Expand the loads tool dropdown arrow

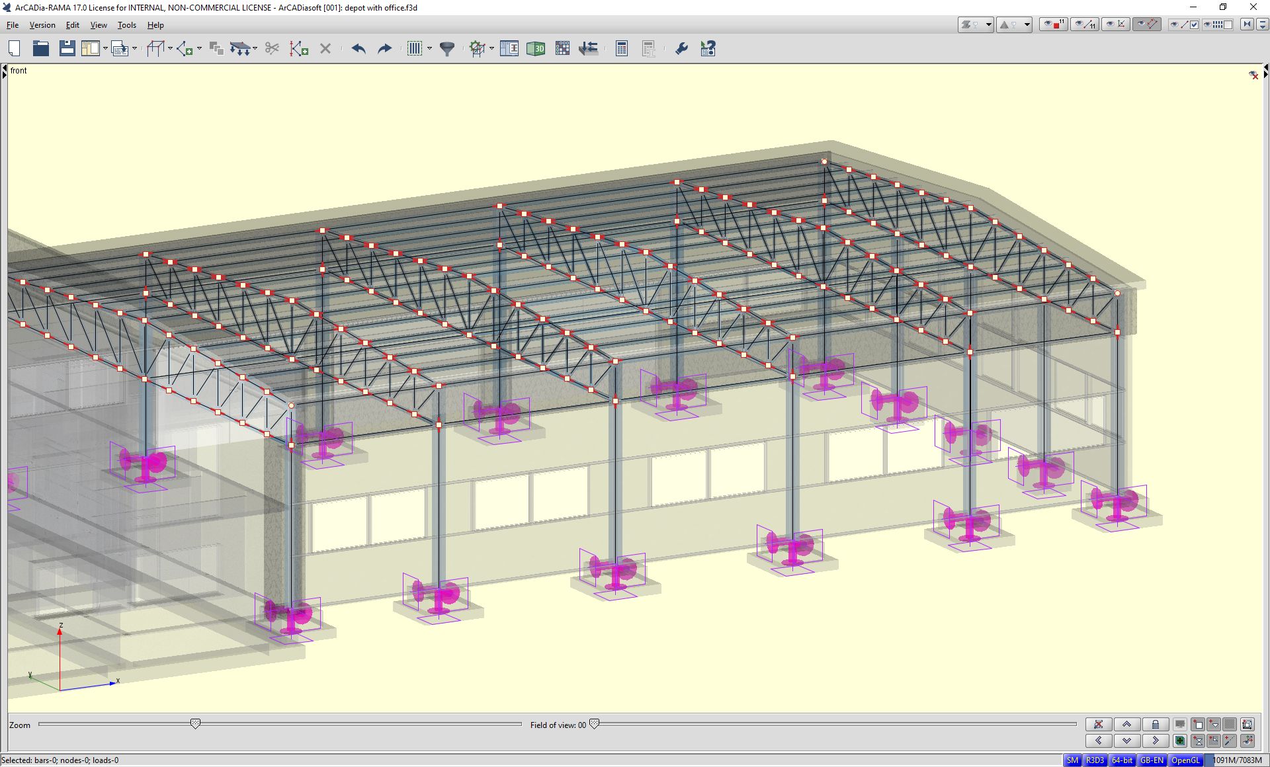tap(255, 48)
